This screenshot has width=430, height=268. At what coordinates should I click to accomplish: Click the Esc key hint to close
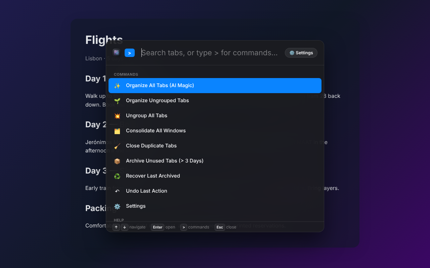(x=220, y=227)
